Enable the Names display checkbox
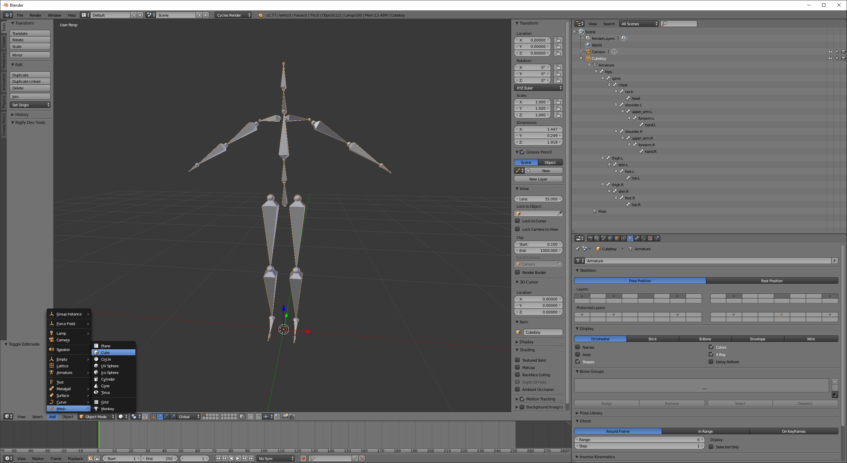 click(x=578, y=347)
